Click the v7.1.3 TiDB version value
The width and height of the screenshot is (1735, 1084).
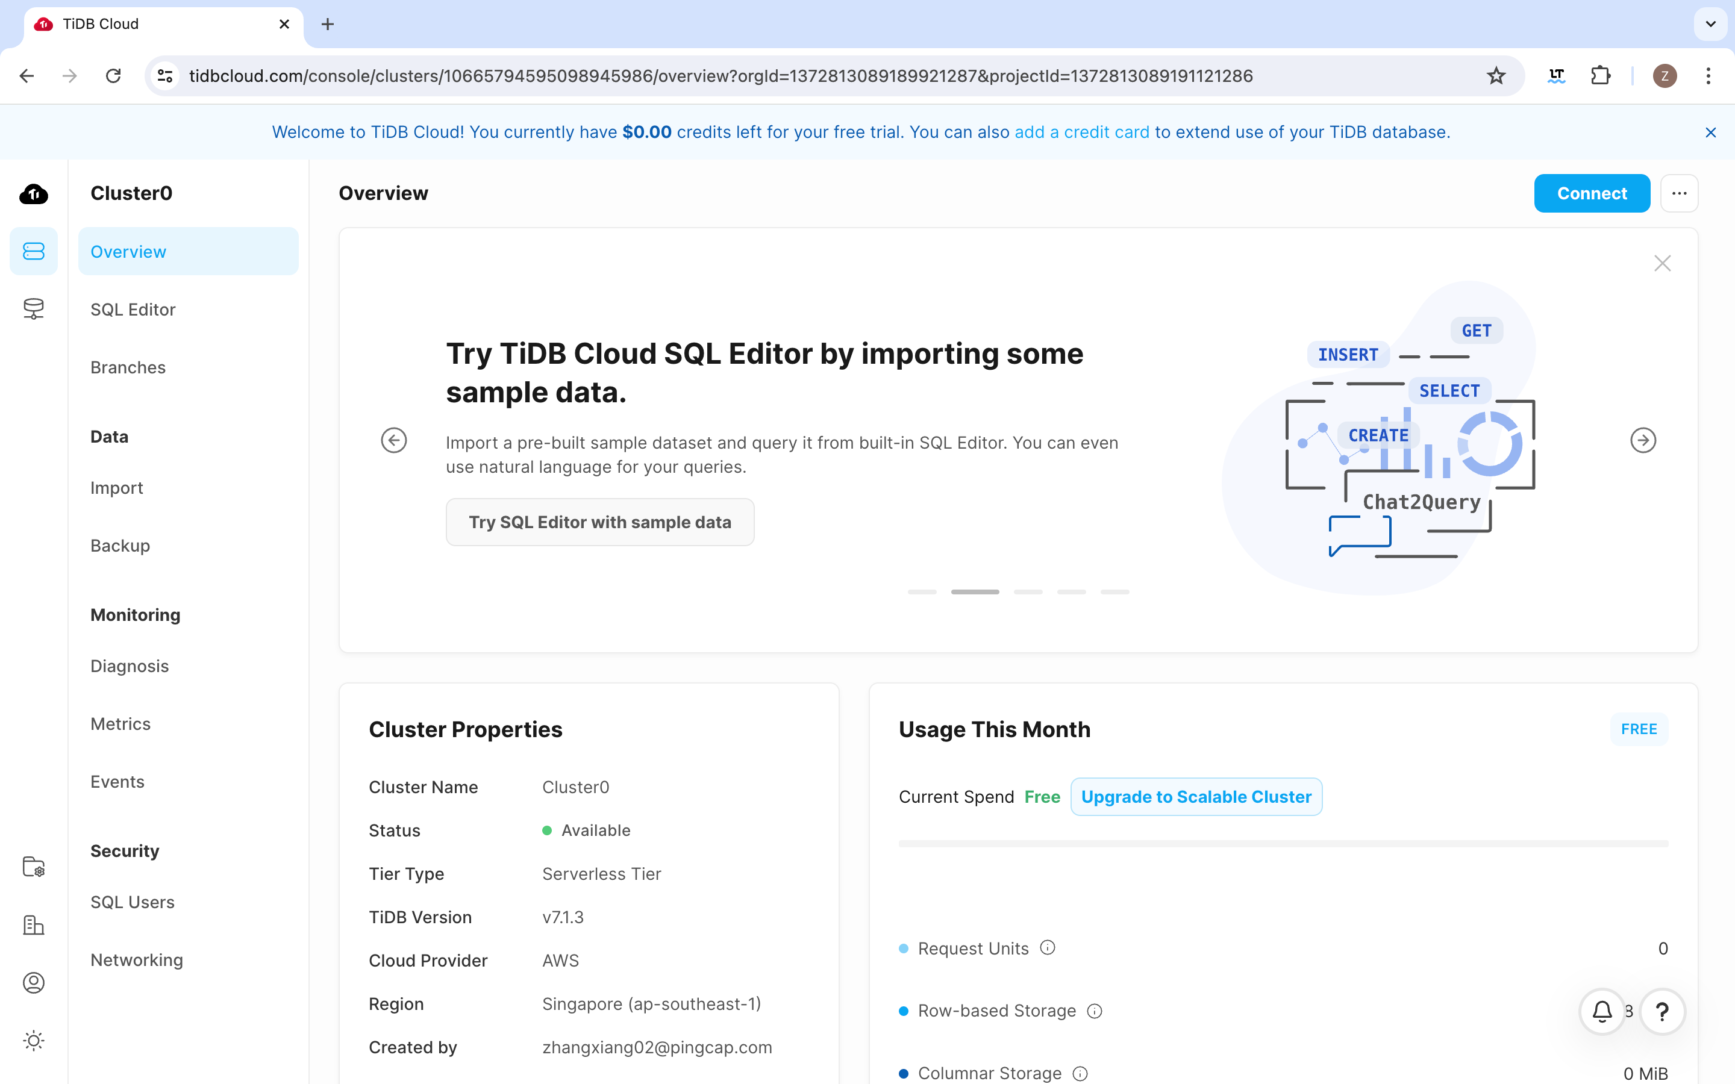[x=563, y=917]
